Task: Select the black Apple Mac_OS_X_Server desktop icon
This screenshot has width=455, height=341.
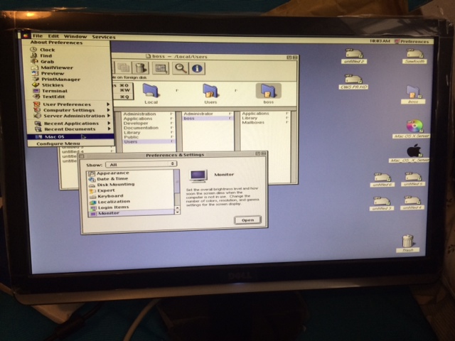Action: pyautogui.click(x=412, y=153)
